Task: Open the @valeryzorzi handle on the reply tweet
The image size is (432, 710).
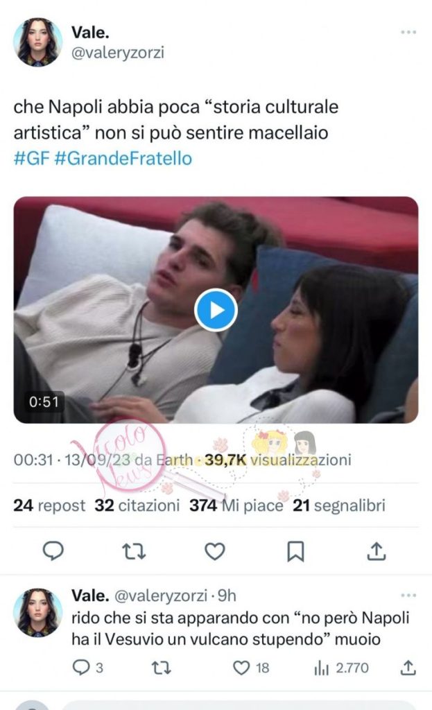Action: click(161, 596)
